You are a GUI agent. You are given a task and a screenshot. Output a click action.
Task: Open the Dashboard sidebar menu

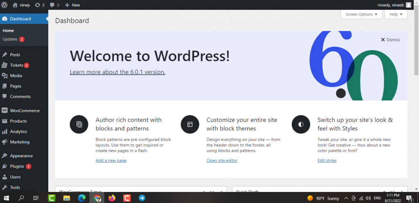(24, 19)
